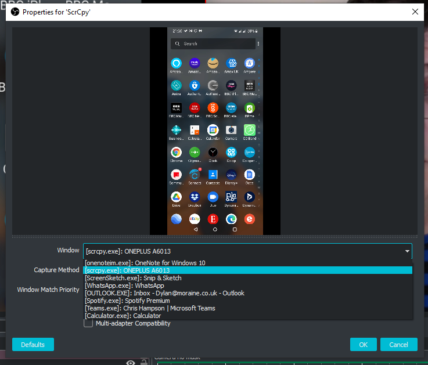Confirm with the OK button

tap(364, 345)
